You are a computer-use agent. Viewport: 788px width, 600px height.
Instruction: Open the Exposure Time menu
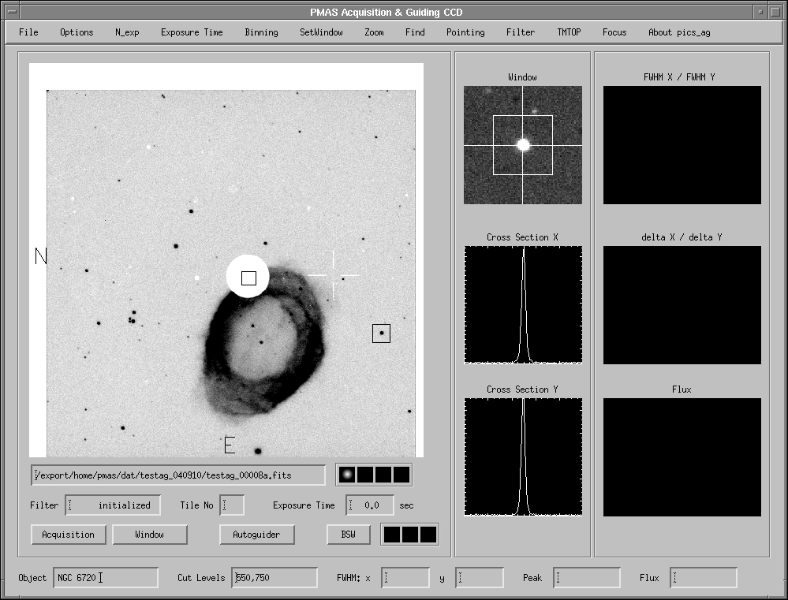(192, 32)
